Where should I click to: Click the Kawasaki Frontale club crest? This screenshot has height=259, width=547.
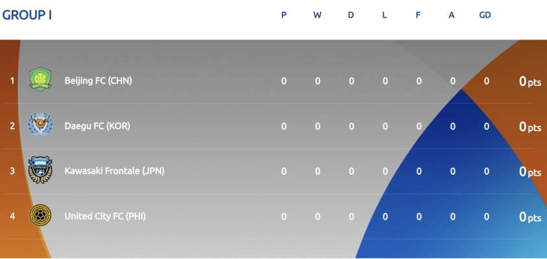pos(40,170)
